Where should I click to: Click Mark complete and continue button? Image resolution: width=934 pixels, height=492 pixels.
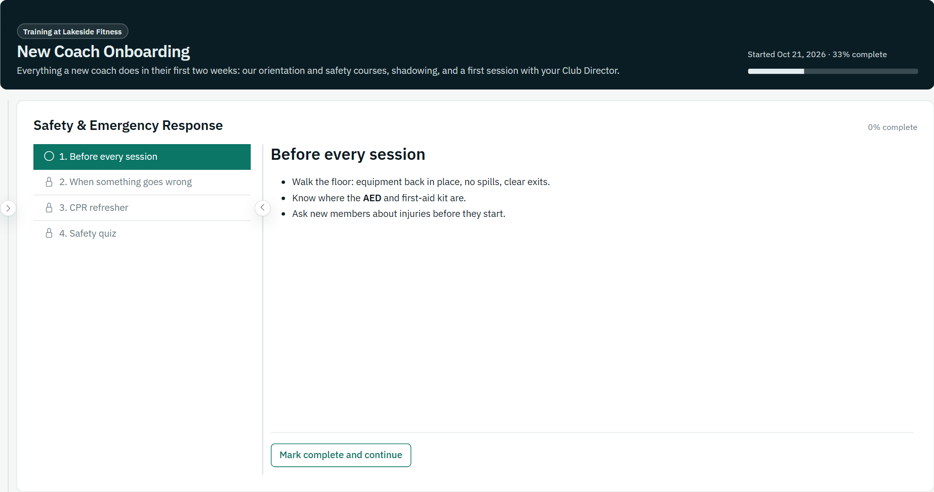click(x=341, y=455)
